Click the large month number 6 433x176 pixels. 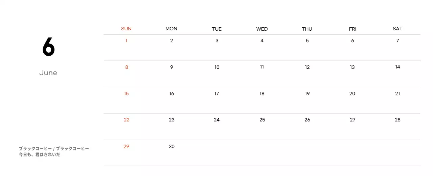48,48
